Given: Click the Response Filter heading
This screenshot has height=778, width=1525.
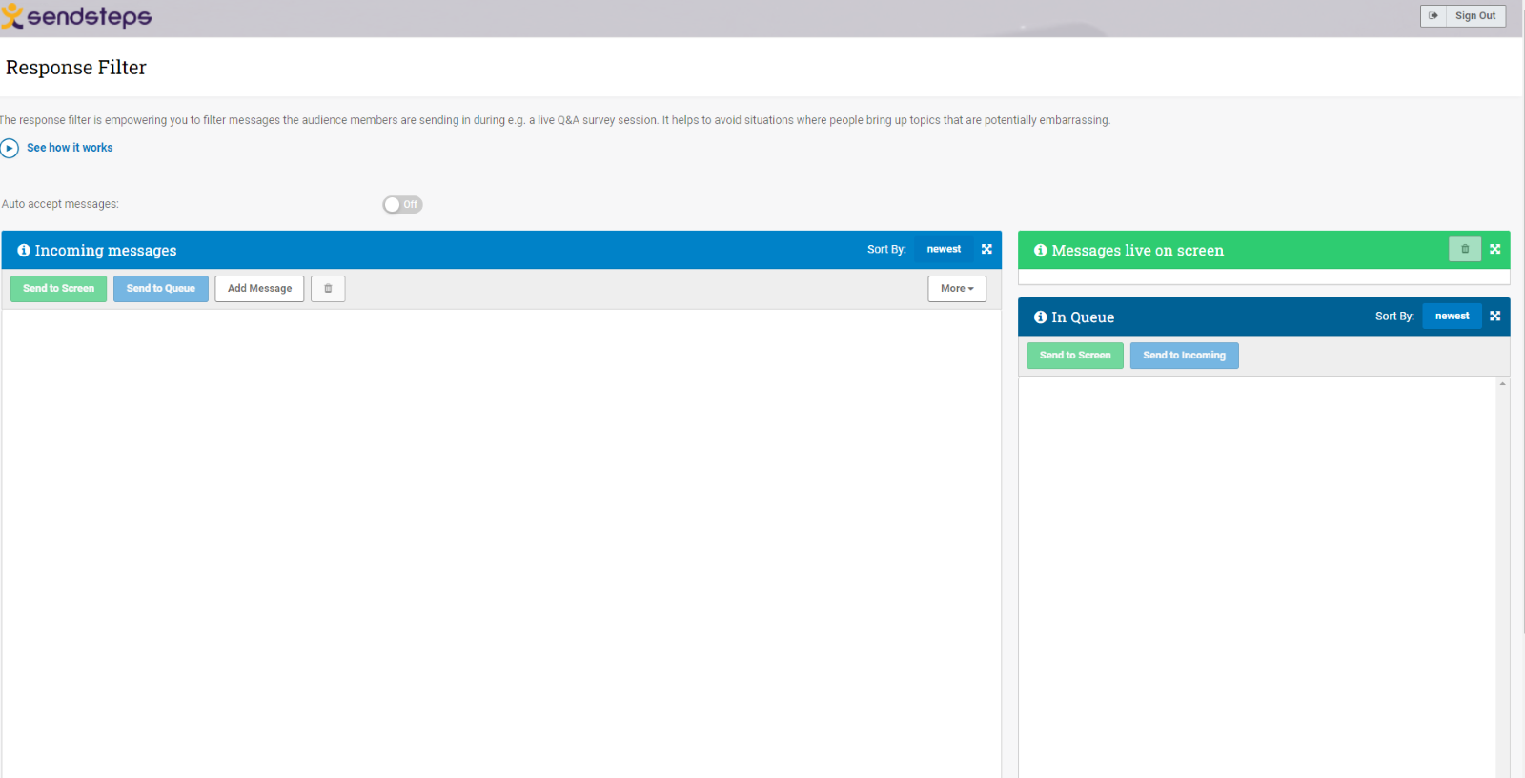Looking at the screenshot, I should 76,68.
